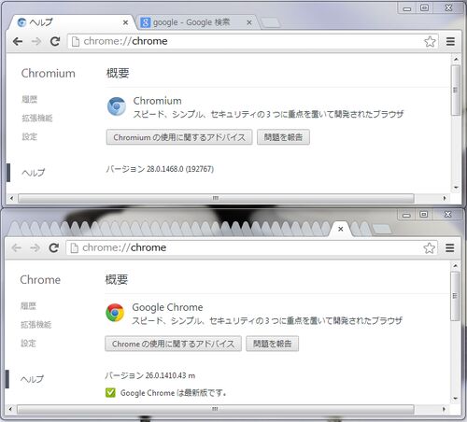This screenshot has height=422, width=467.
Task: Open the hamburger menu in Chrome window
Action: pyautogui.click(x=450, y=248)
